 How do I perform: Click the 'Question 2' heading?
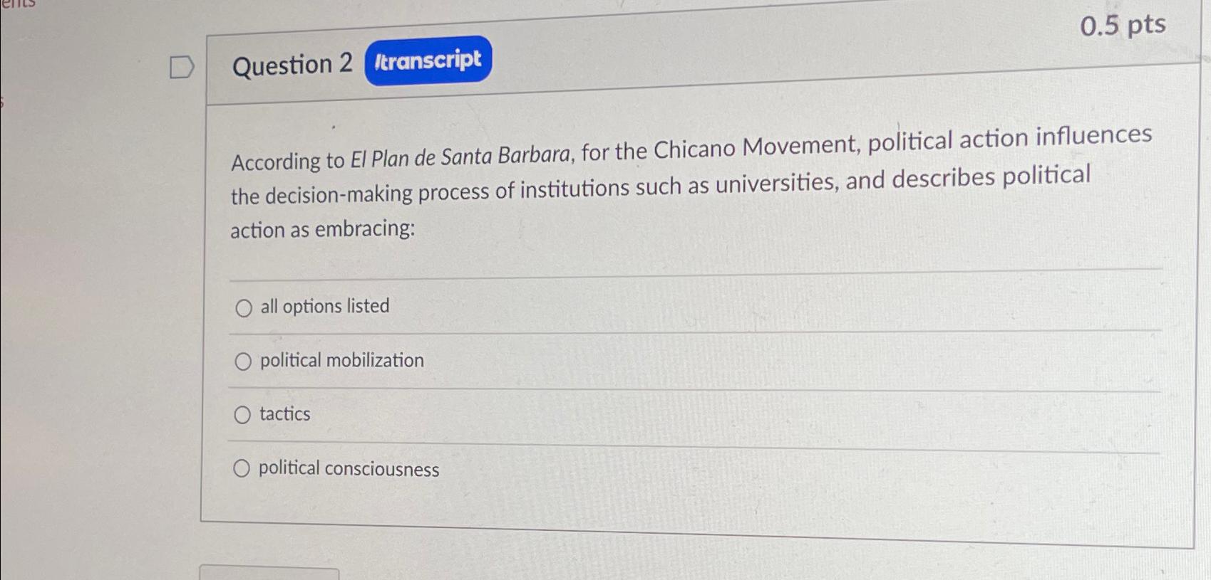(x=292, y=65)
